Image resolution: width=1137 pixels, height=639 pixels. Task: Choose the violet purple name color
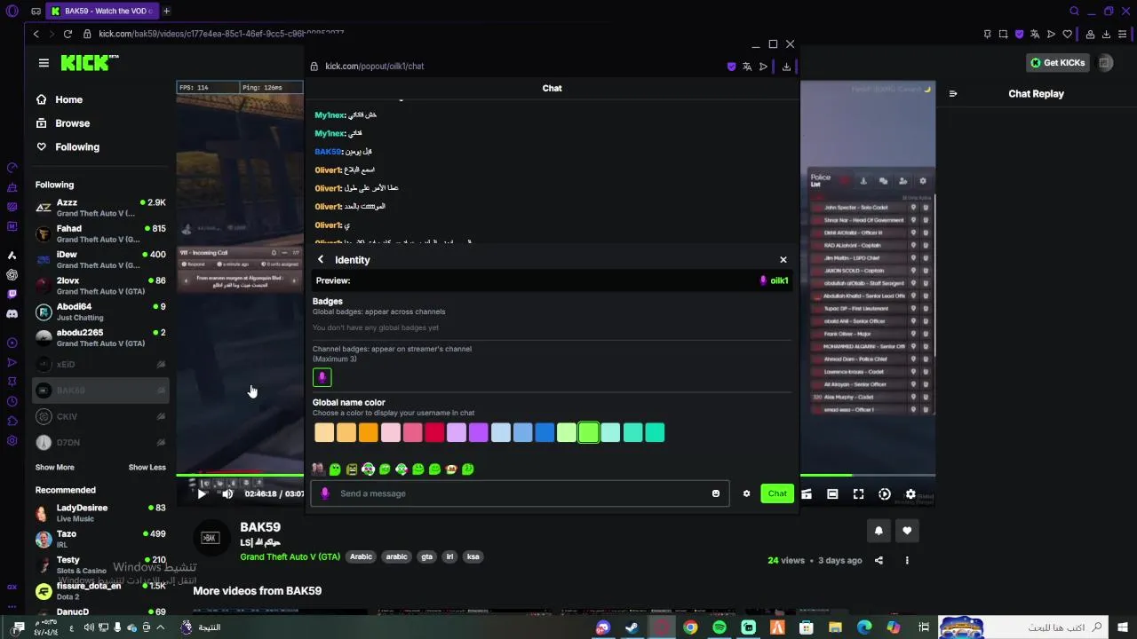[478, 432]
